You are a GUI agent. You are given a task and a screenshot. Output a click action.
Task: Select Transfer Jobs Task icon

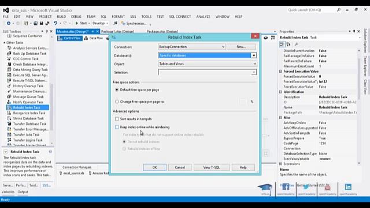(9, 135)
